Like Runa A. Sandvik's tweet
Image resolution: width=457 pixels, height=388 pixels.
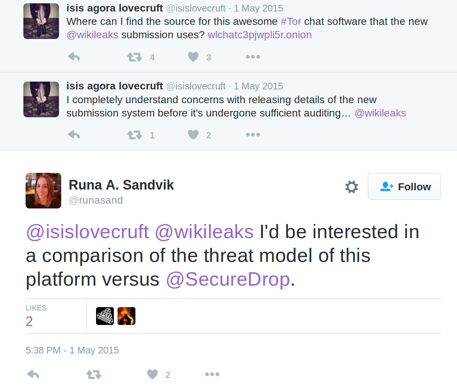point(152,374)
